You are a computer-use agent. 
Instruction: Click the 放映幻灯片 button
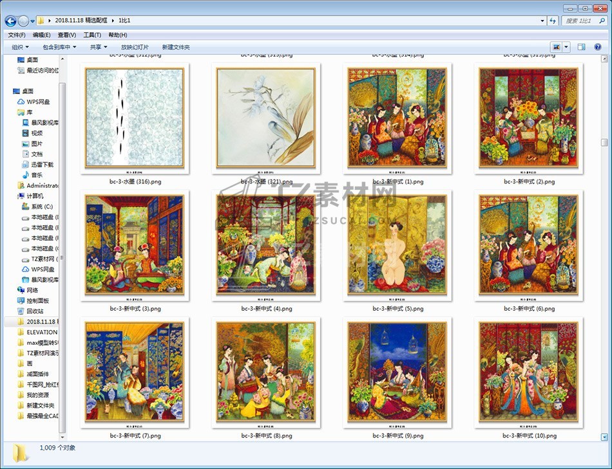[x=135, y=47]
